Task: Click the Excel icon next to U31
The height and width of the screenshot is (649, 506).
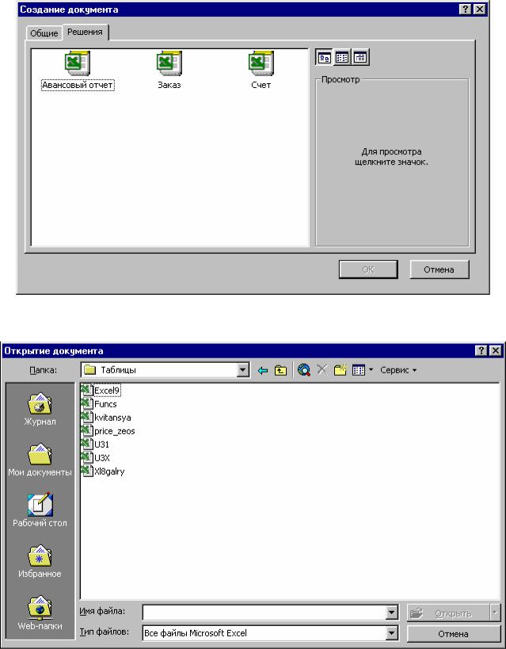Action: pyautogui.click(x=87, y=444)
